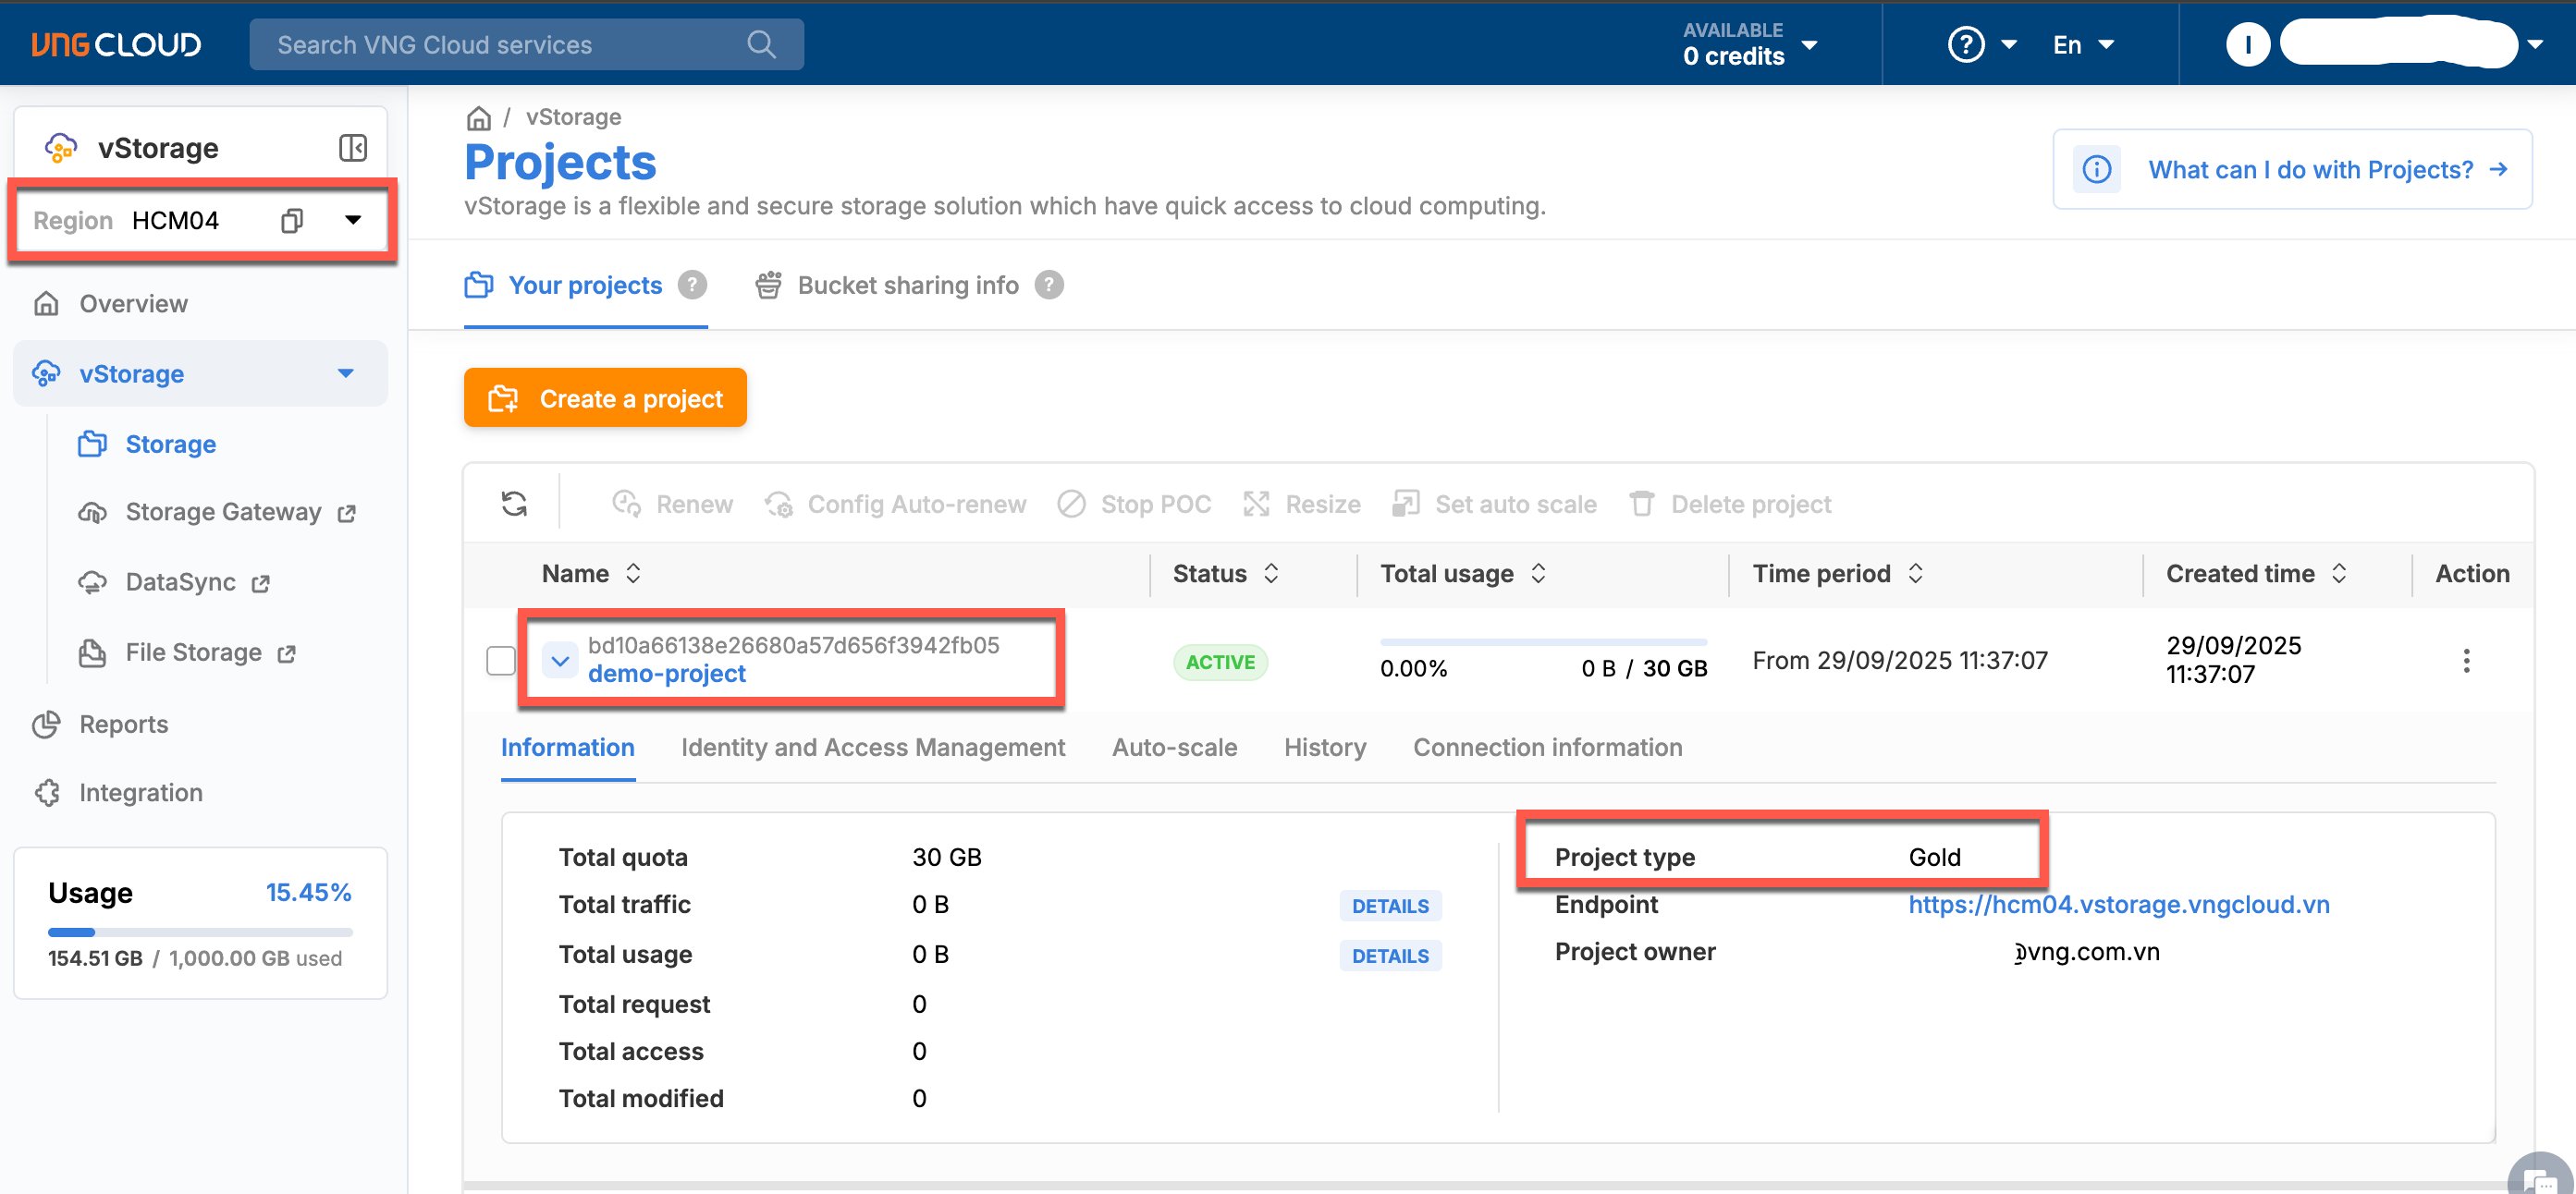The width and height of the screenshot is (2576, 1194).
Task: Open the three-dot action menu for demo-project
Action: (2465, 661)
